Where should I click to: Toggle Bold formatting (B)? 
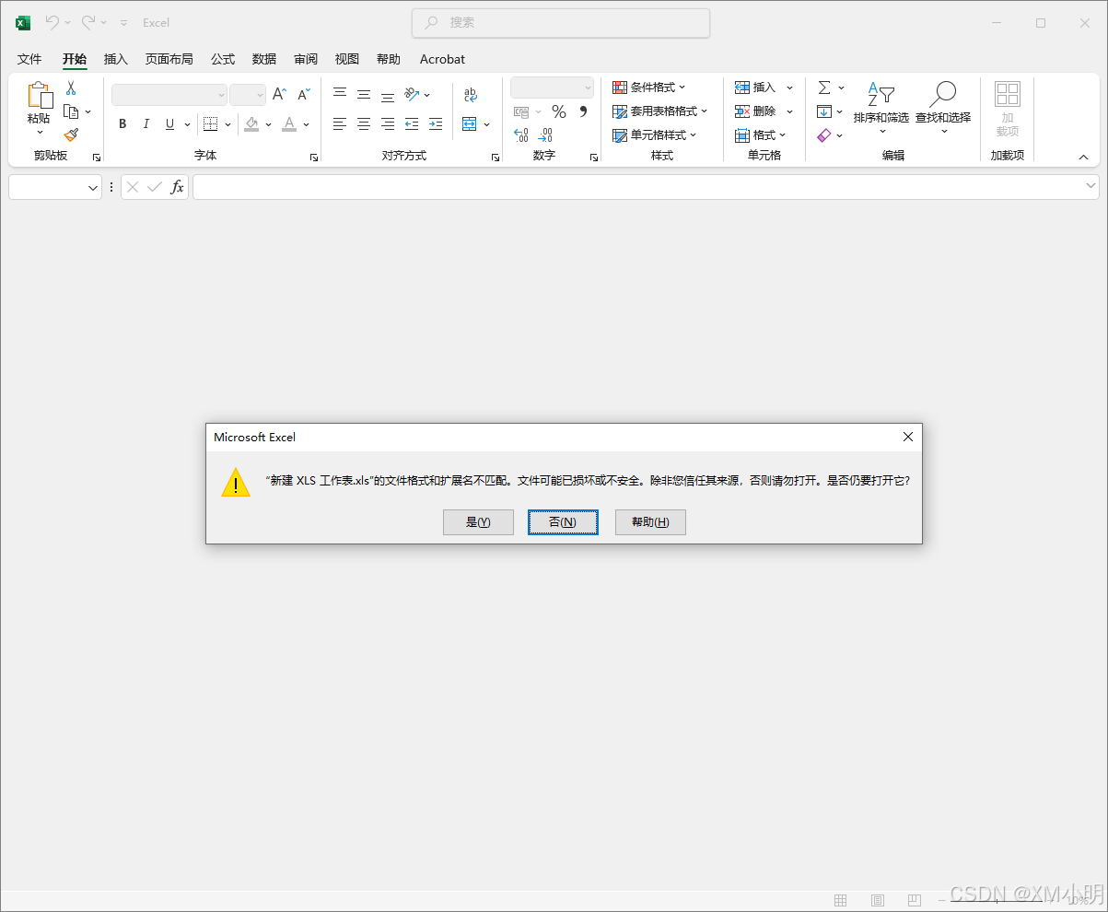click(122, 123)
